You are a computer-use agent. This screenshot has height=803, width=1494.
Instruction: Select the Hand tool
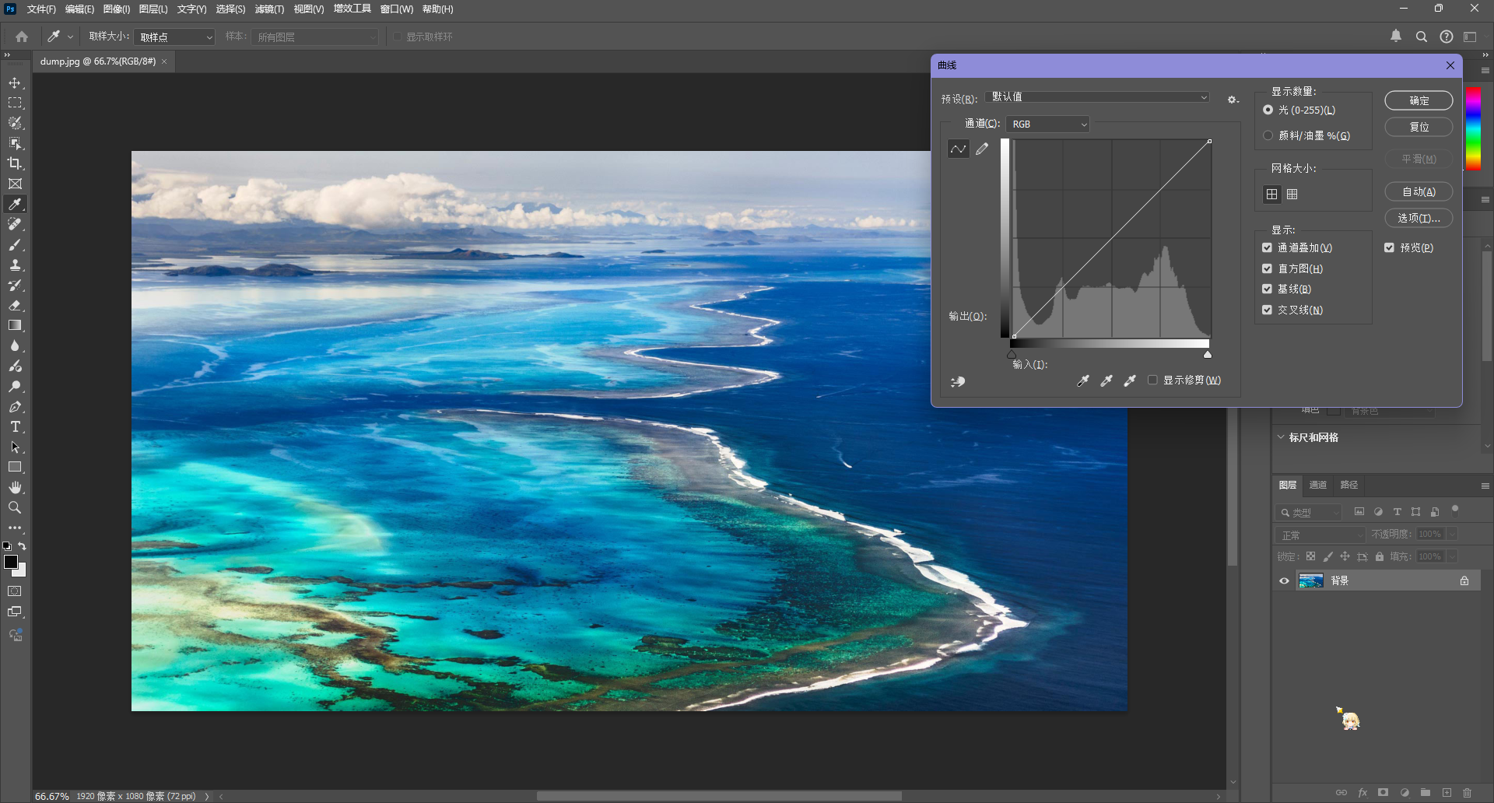(x=15, y=488)
